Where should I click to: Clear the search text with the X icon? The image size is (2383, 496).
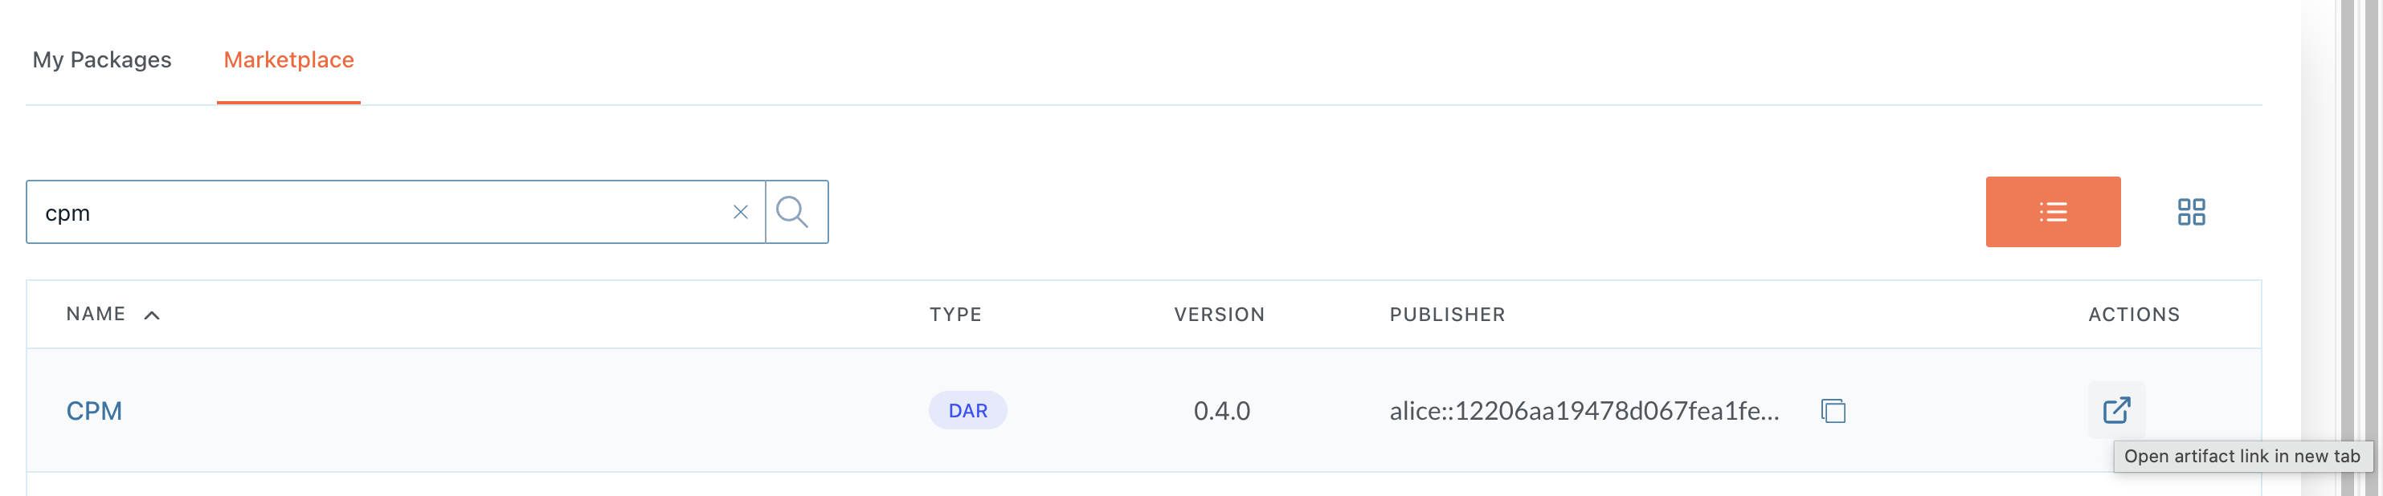(x=740, y=213)
